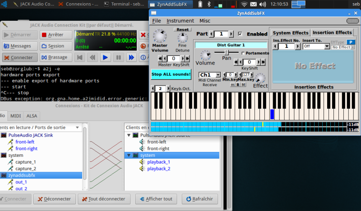The height and width of the screenshot is (211, 361).
Task: Collapse the system client in the input ports tree
Action: click(129, 155)
